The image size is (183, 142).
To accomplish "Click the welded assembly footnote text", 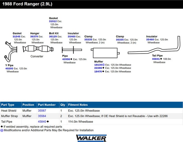I will (x=33, y=127).
